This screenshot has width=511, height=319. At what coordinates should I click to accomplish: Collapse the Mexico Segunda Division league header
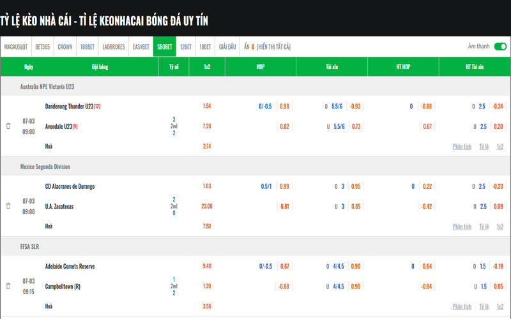pos(45,167)
